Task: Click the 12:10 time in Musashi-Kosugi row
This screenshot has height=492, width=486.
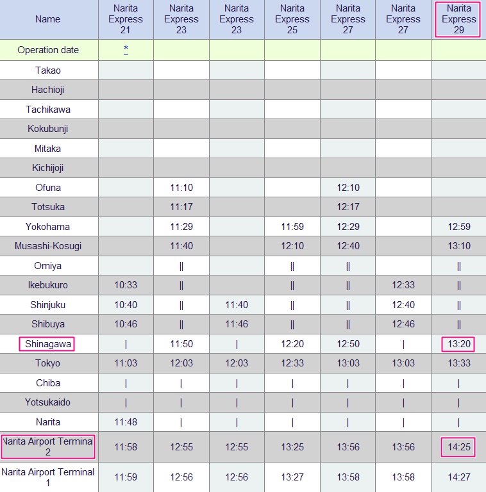Action: click(292, 246)
